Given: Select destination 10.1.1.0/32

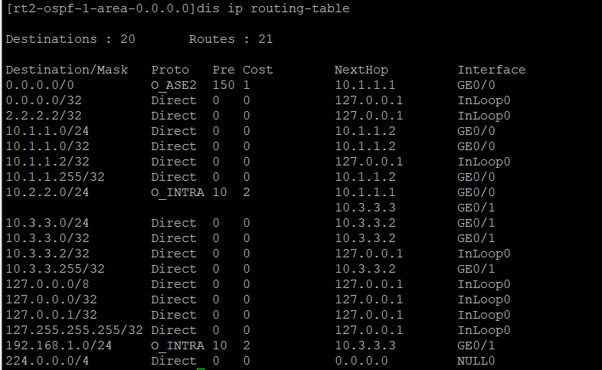Looking at the screenshot, I should coord(47,146).
